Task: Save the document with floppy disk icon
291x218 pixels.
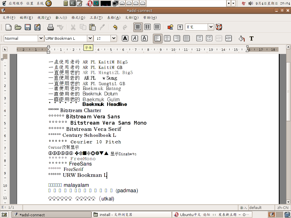Action: point(28,27)
